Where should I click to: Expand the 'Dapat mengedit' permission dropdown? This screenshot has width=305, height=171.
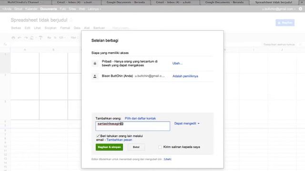[187, 123]
